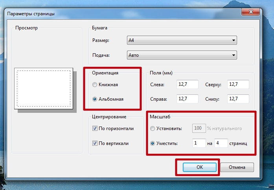
Task: Click the Справа margin field
Action: [187, 99]
